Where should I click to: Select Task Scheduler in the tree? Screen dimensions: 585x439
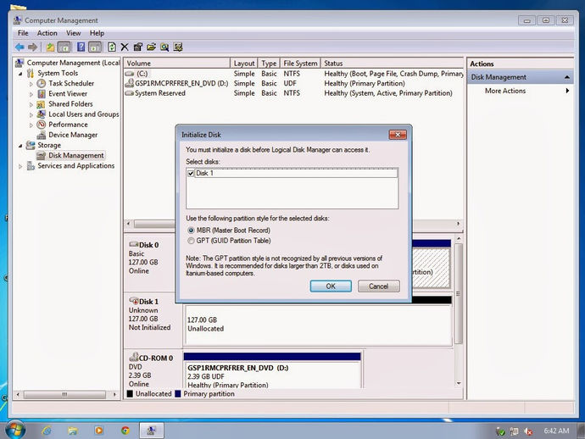[71, 83]
